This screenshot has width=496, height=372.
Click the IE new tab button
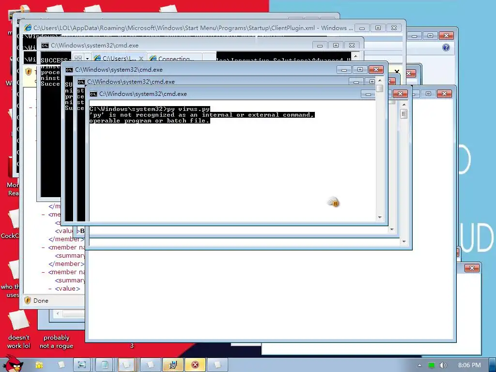point(209,58)
